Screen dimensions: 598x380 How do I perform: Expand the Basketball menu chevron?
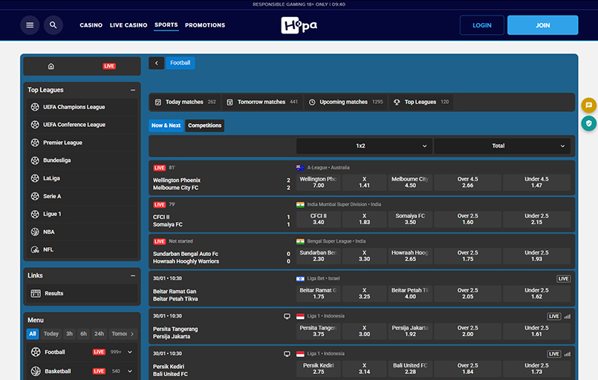tap(130, 371)
